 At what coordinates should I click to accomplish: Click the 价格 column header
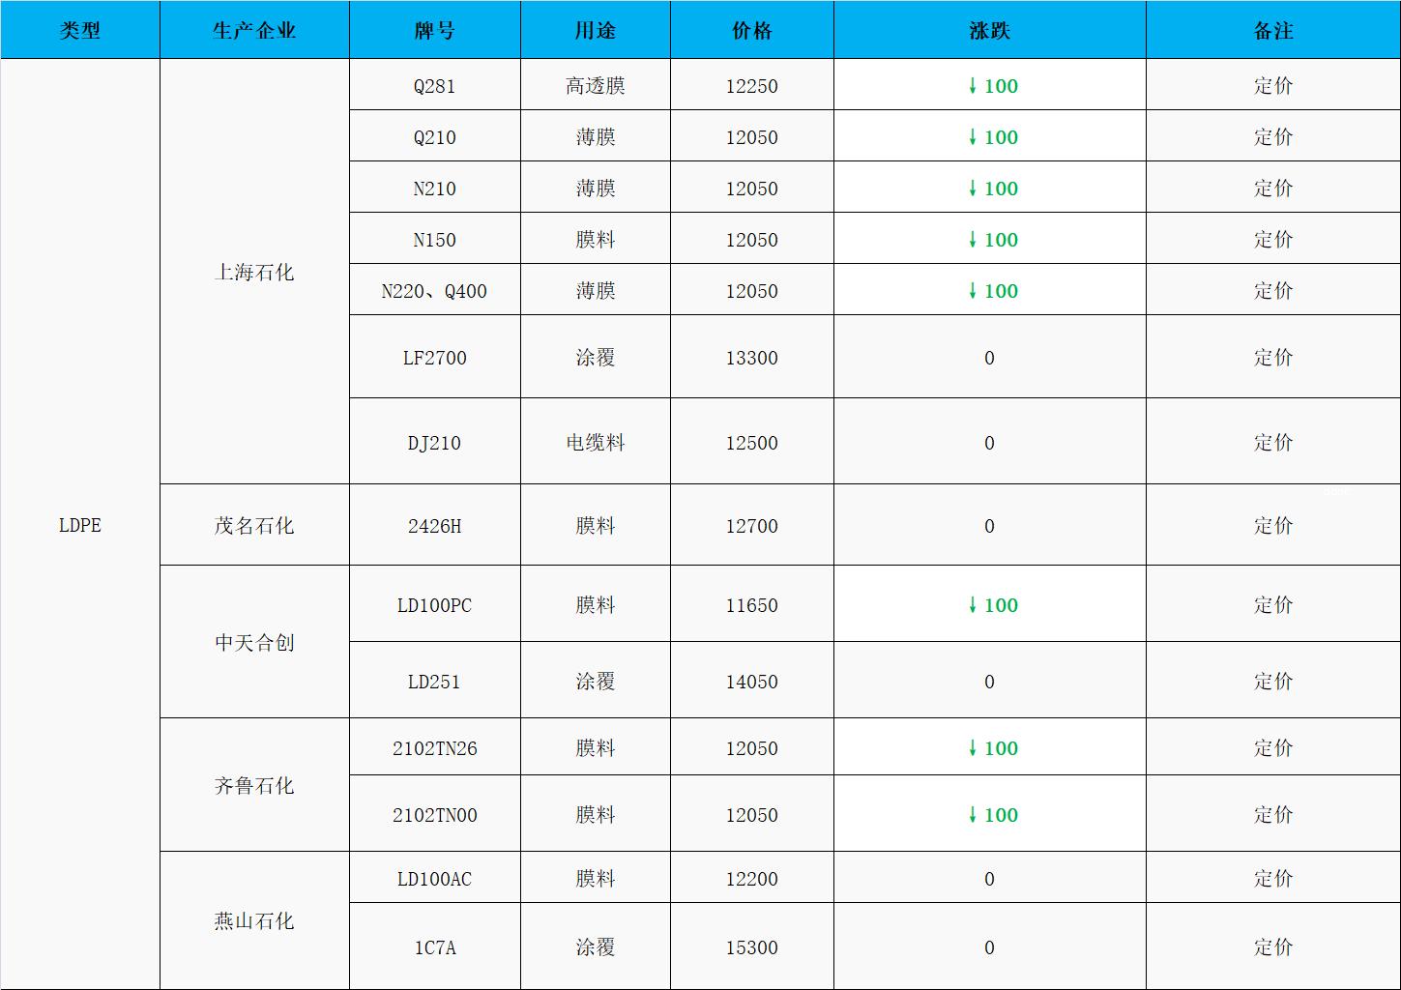[751, 31]
